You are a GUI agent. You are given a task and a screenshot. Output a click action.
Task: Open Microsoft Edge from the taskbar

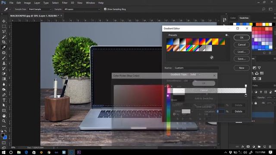(26, 152)
